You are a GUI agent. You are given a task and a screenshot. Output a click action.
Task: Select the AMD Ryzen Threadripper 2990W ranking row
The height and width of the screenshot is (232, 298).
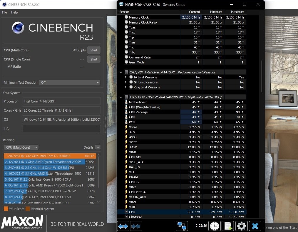click(x=49, y=162)
